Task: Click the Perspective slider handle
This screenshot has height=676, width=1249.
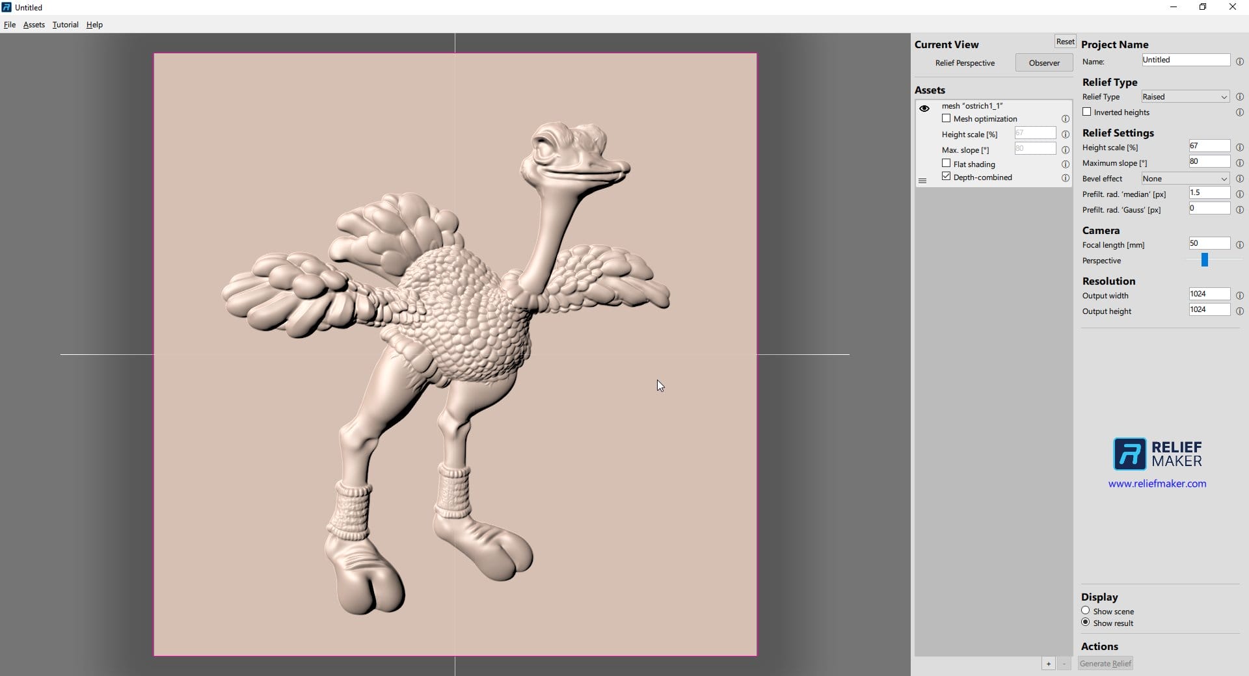Action: point(1204,260)
